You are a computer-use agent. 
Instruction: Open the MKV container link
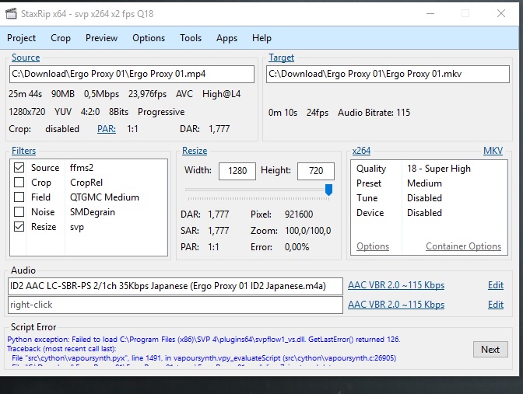pyautogui.click(x=493, y=151)
